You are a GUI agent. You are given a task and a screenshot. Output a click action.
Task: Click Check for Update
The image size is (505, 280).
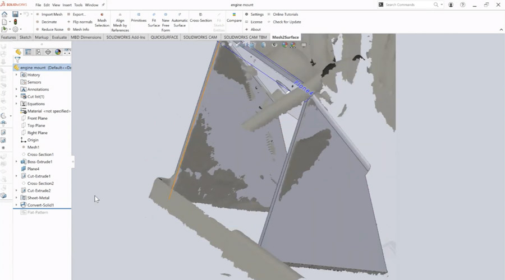tap(287, 22)
